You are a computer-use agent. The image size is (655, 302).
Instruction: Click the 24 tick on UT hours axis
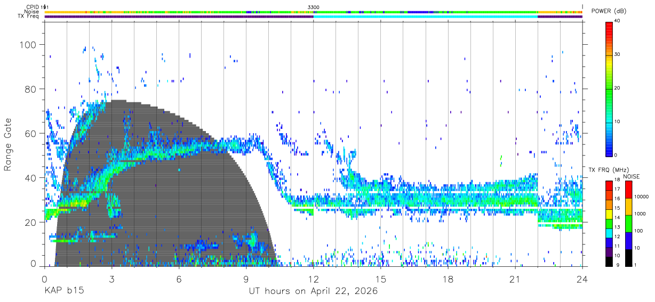582,279
